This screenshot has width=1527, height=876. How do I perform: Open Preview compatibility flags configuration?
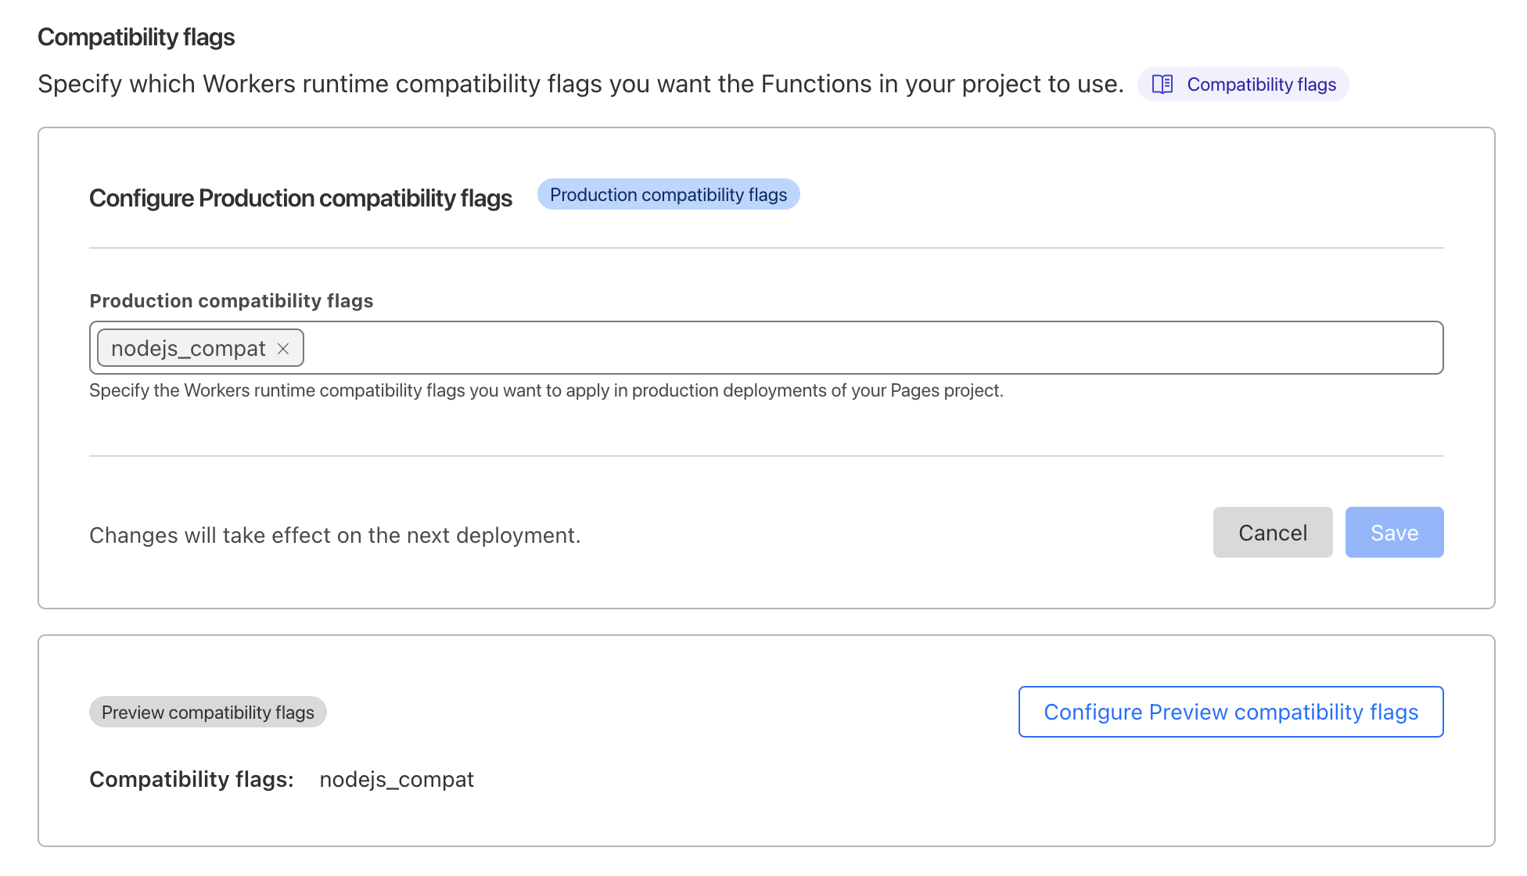pos(1230,712)
